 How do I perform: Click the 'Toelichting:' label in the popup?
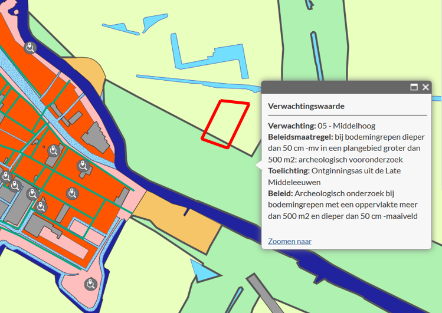coord(289,171)
